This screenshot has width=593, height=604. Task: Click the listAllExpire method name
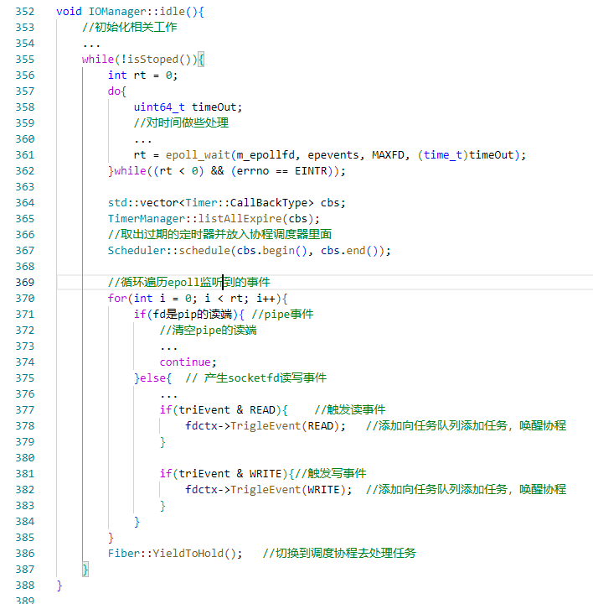[x=245, y=218]
